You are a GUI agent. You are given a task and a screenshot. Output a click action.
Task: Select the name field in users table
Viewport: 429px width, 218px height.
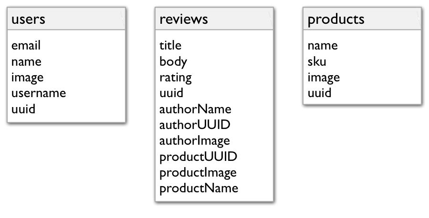pyautogui.click(x=26, y=61)
